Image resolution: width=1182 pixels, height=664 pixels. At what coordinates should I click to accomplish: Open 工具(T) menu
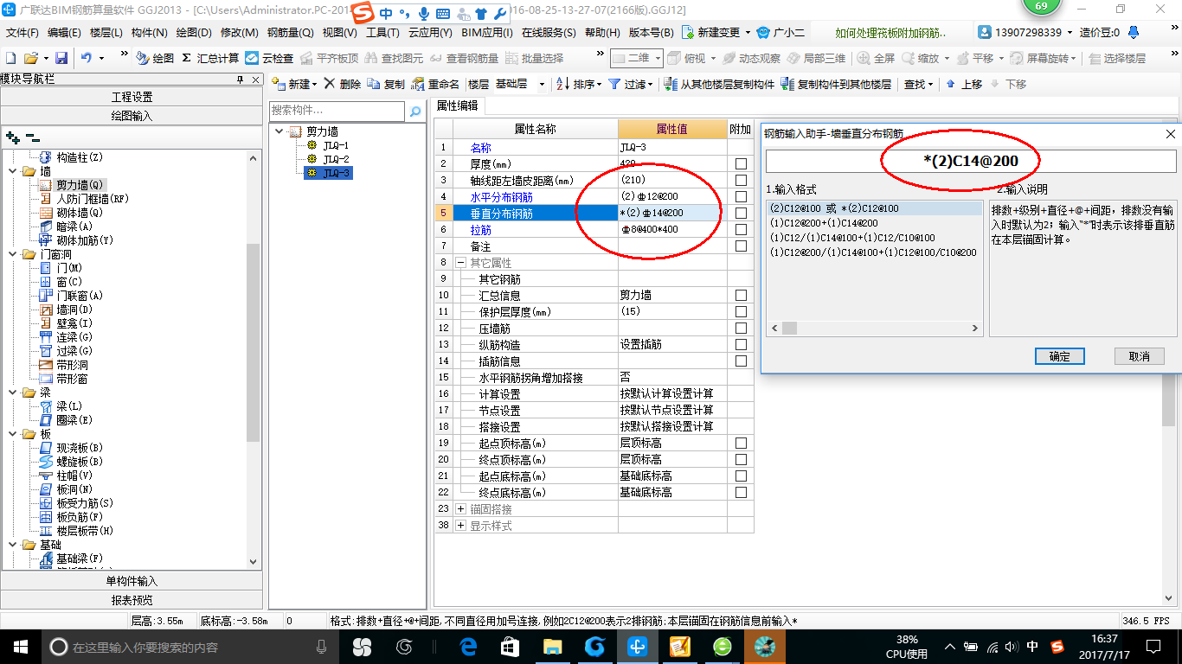tap(382, 33)
